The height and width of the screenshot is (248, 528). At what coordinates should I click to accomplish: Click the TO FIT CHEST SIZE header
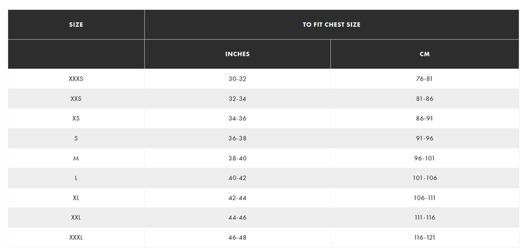pyautogui.click(x=331, y=25)
